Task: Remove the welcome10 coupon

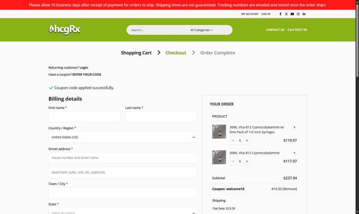Action: pos(289,189)
